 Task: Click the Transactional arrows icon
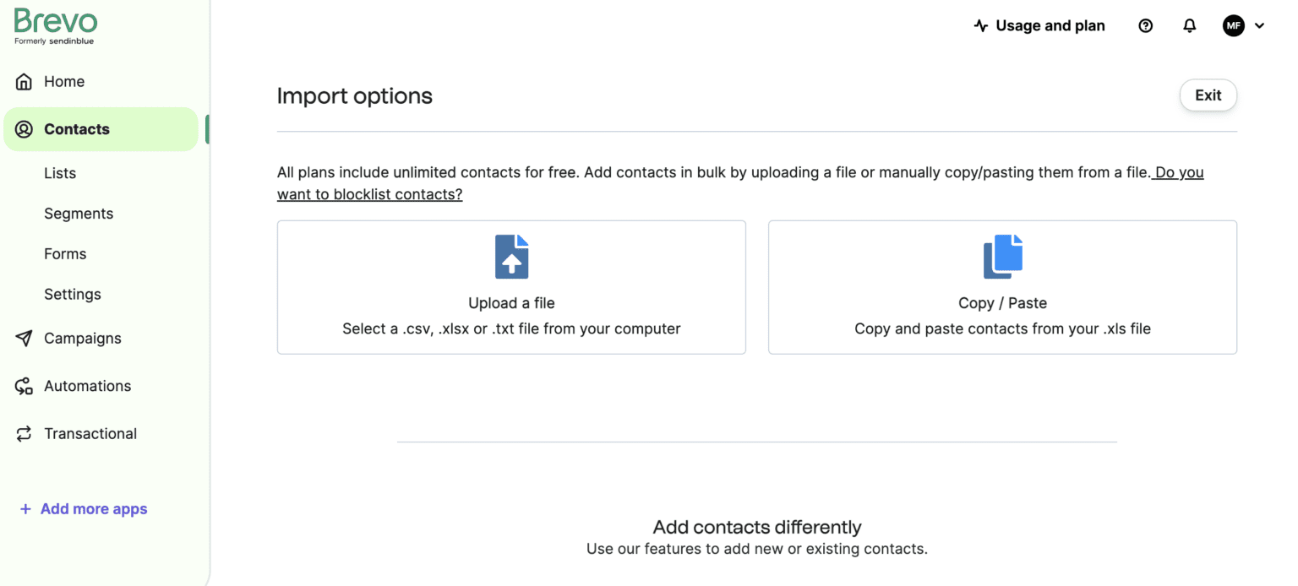coord(25,433)
